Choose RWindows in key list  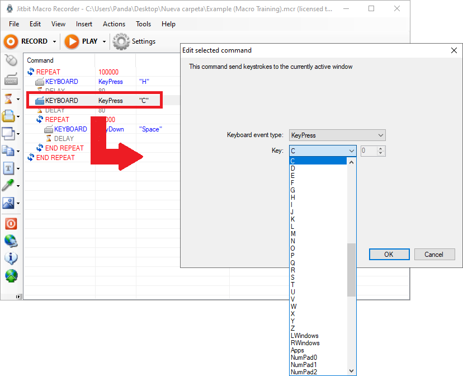click(318, 343)
